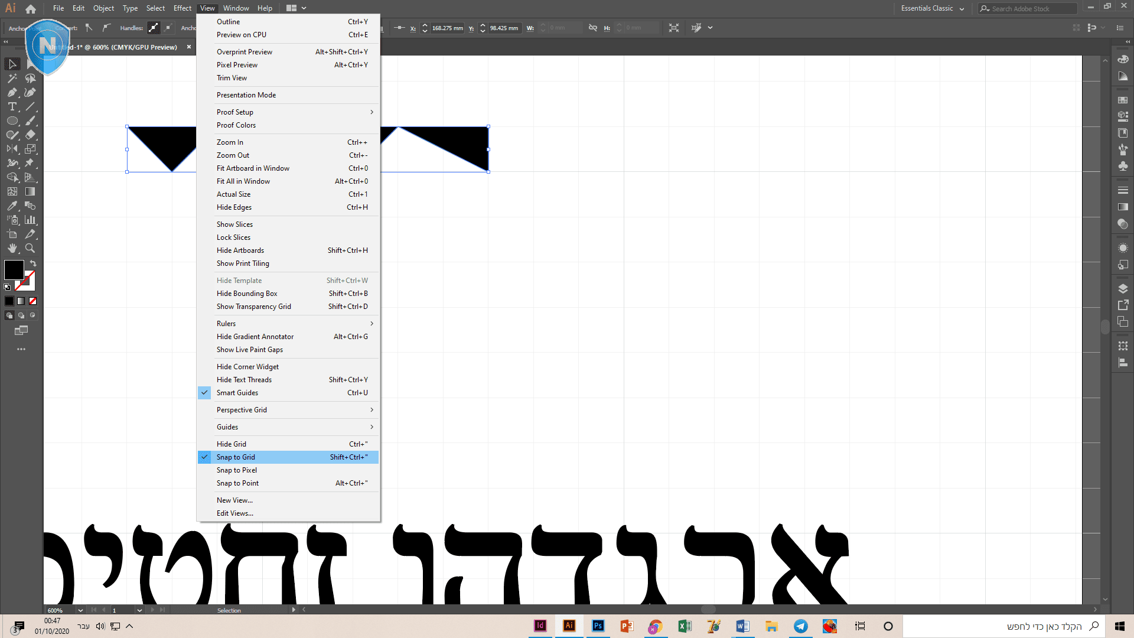
Task: Enable Snap to Pixel
Action: click(x=236, y=470)
